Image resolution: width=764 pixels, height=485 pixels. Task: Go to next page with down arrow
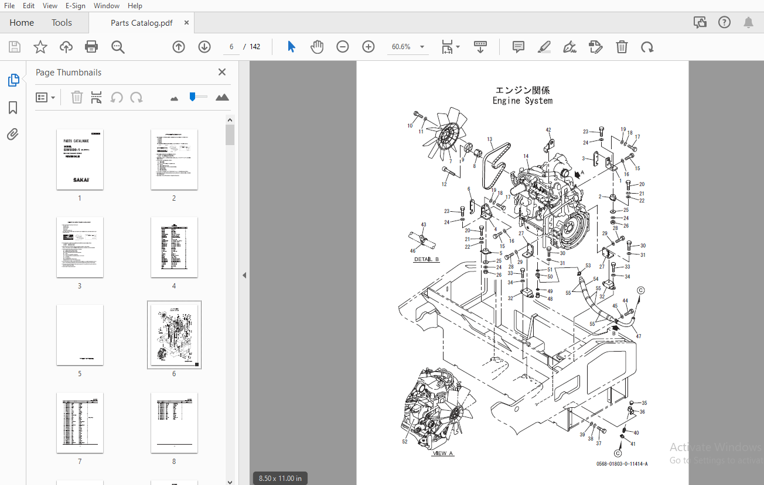(204, 47)
